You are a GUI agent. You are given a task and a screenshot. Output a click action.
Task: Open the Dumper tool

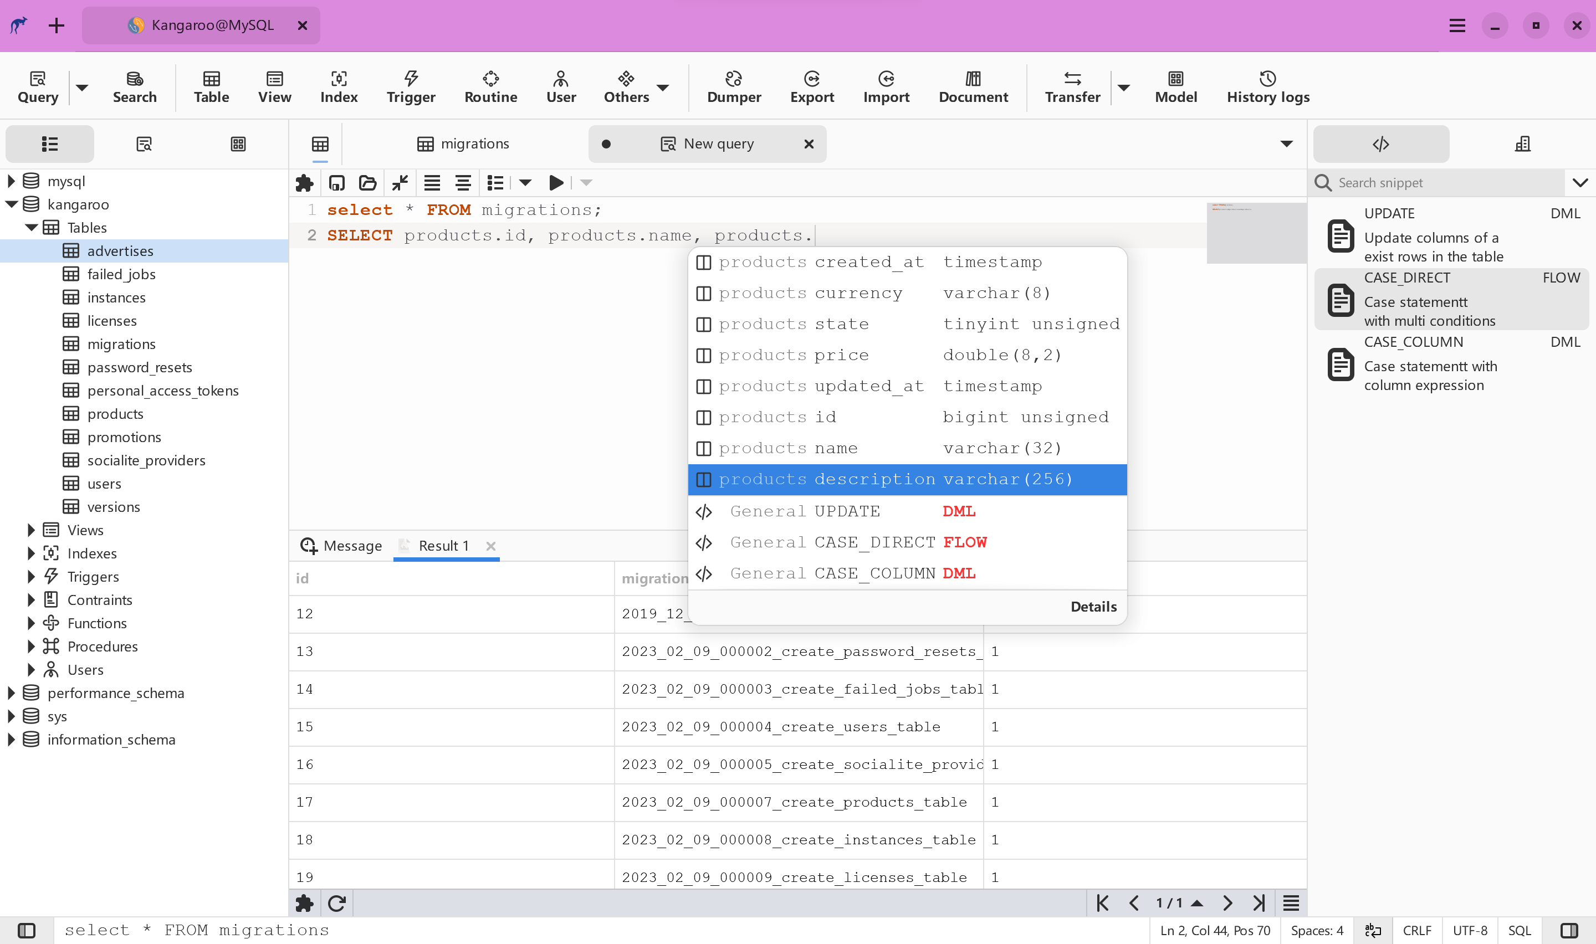point(733,87)
